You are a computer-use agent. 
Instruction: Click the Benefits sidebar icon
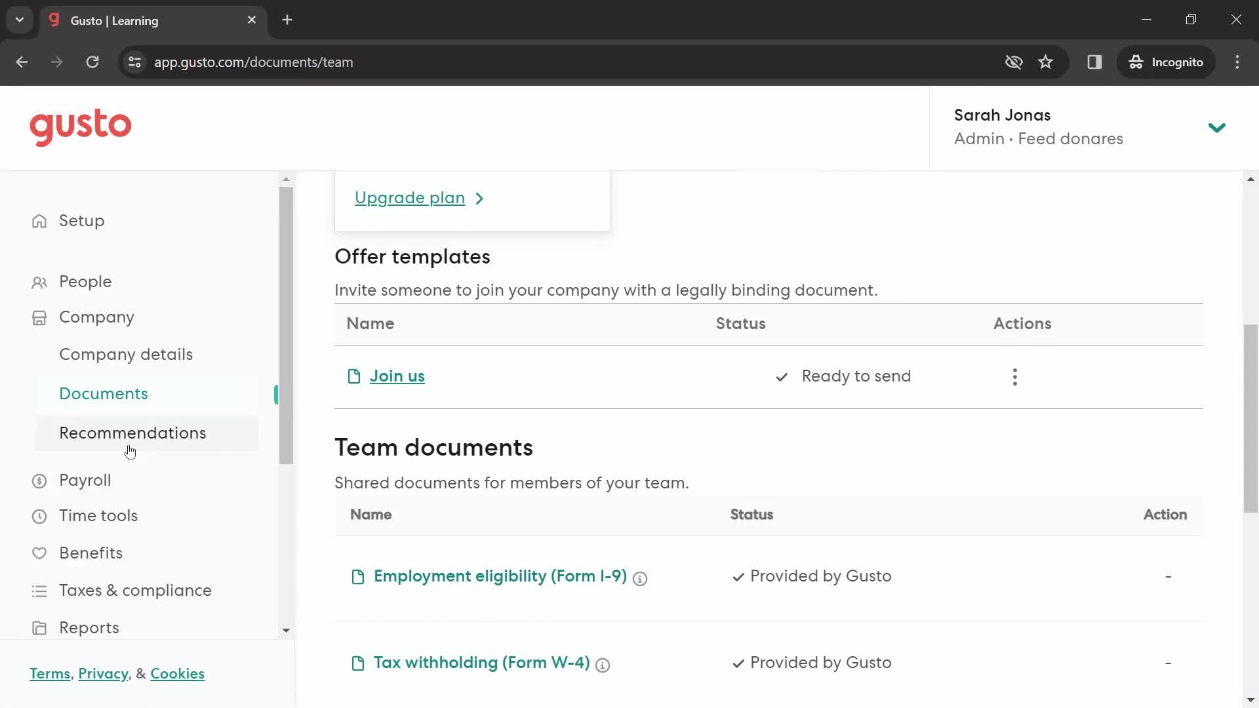pos(39,553)
